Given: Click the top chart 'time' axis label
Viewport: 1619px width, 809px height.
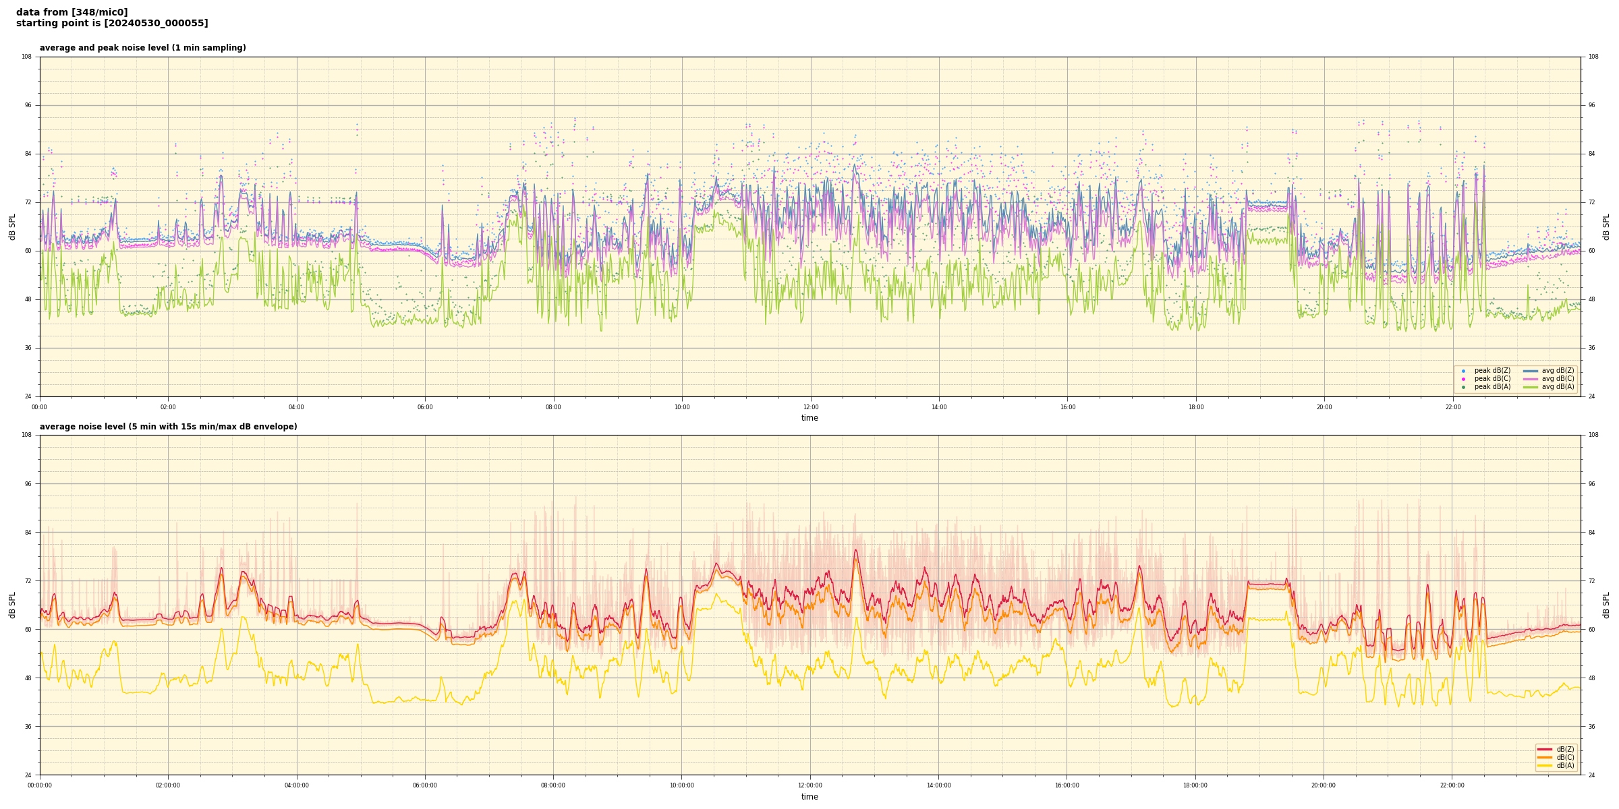Looking at the screenshot, I should pos(809,418).
